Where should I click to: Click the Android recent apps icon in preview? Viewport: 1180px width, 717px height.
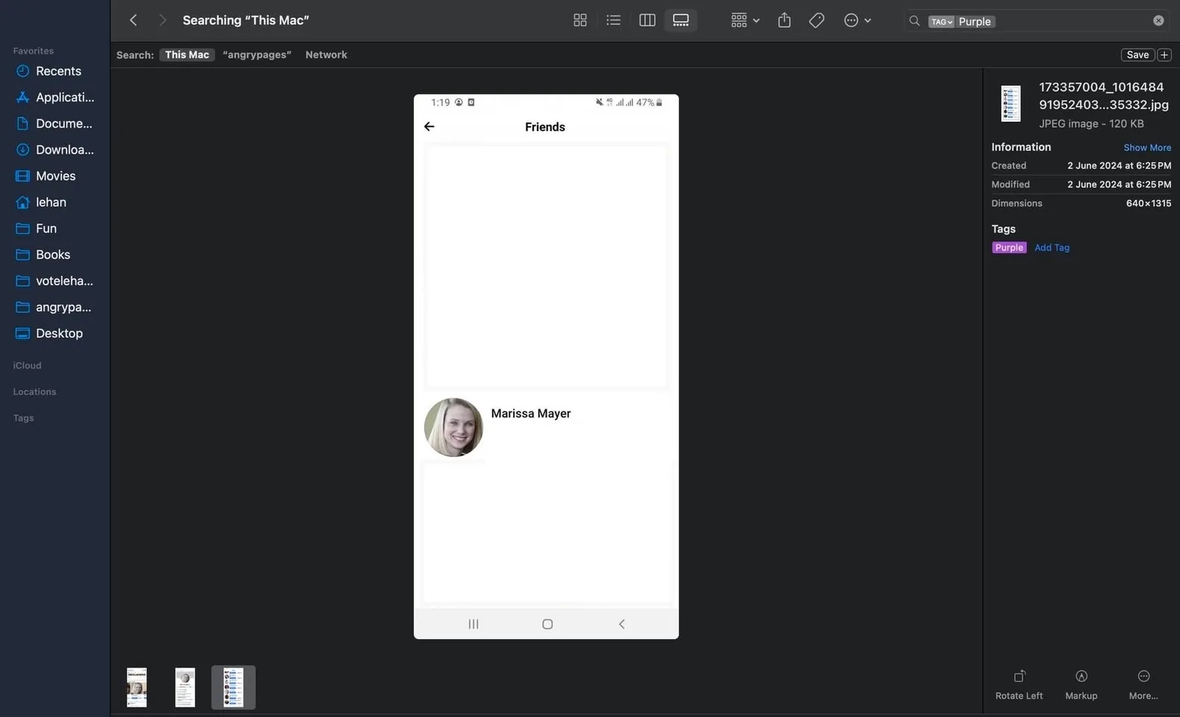coord(473,624)
